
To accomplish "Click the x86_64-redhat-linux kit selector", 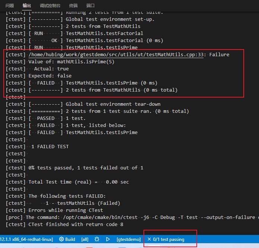I will 26,239.
